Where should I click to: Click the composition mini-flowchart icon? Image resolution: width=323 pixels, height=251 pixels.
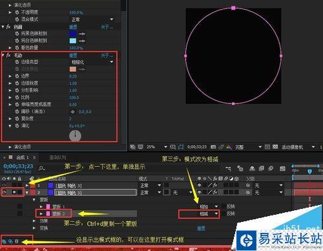(228, 168)
